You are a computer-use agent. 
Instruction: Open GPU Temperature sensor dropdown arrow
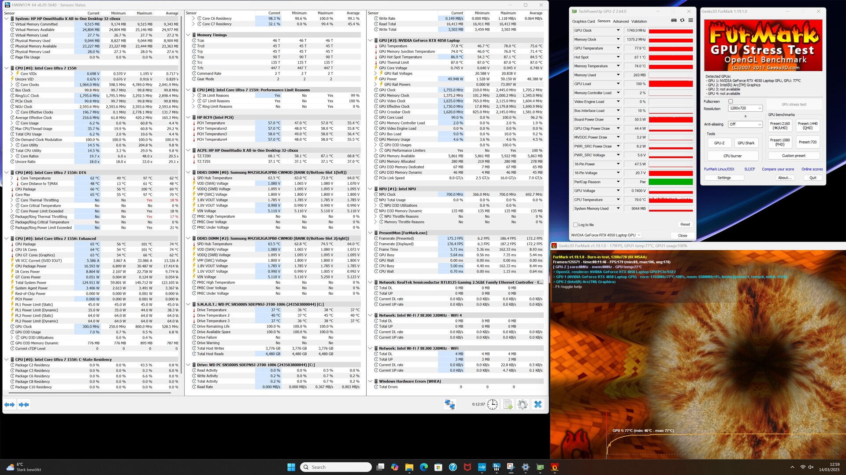click(618, 48)
